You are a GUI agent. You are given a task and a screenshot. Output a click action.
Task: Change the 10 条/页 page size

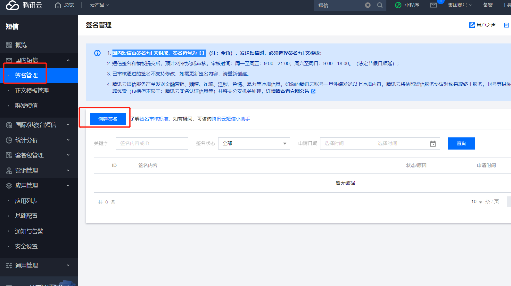(x=477, y=202)
